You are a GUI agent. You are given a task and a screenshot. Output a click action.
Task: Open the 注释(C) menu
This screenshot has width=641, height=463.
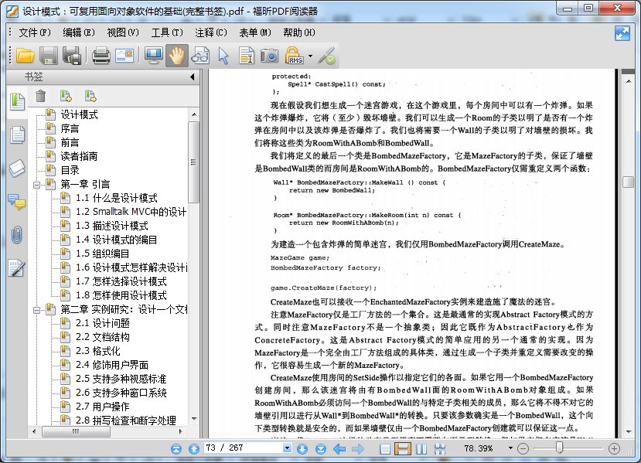[211, 32]
